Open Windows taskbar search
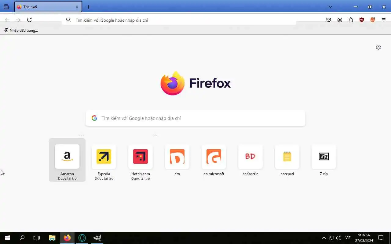Screen dimensions: 391x244 tap(22, 238)
